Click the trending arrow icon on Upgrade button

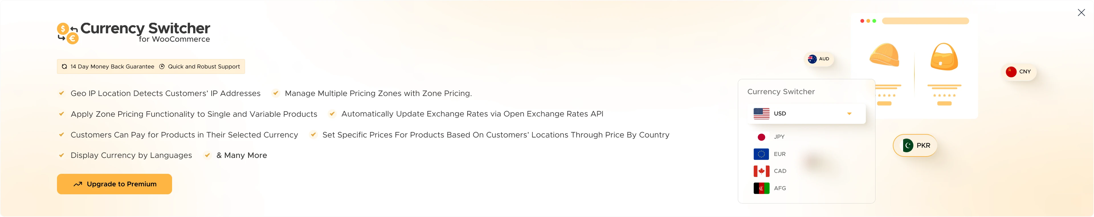click(78, 184)
